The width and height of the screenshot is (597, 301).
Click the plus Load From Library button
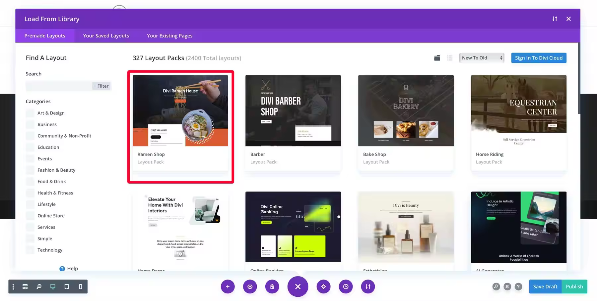[x=228, y=287]
